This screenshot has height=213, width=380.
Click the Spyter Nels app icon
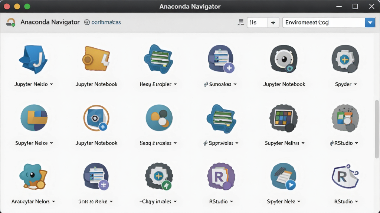[284, 176]
